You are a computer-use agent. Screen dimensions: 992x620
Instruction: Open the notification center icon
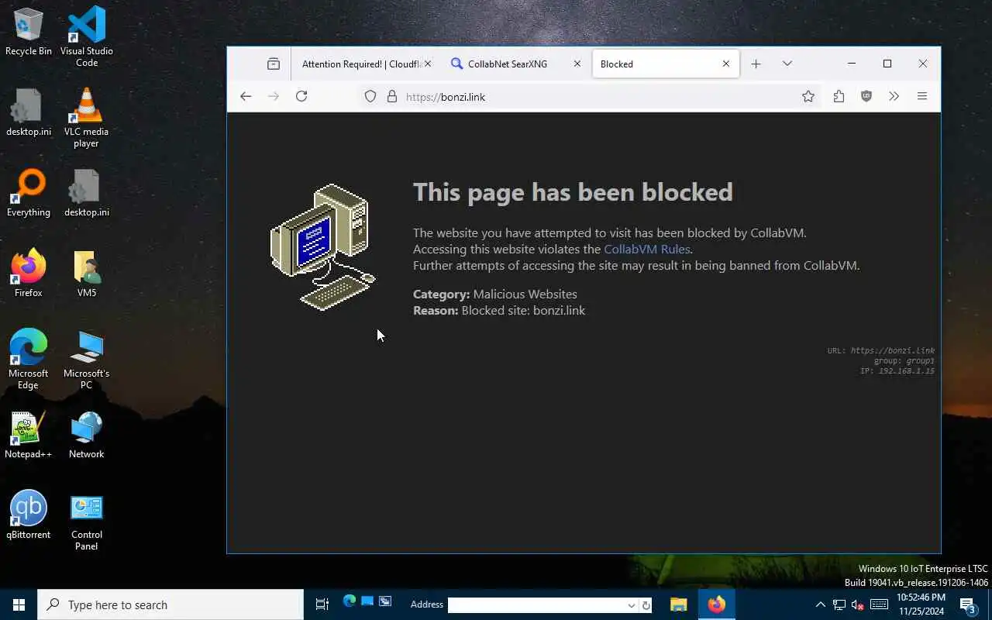[x=967, y=604]
